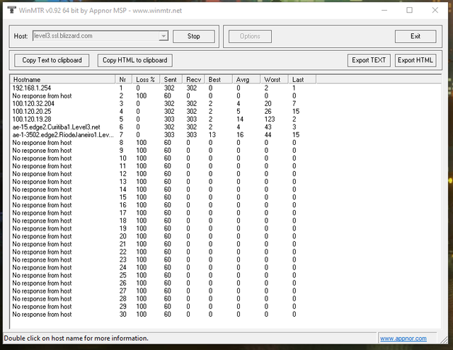
Task: Click the WinMTR app icon in title bar
Action: 11,10
